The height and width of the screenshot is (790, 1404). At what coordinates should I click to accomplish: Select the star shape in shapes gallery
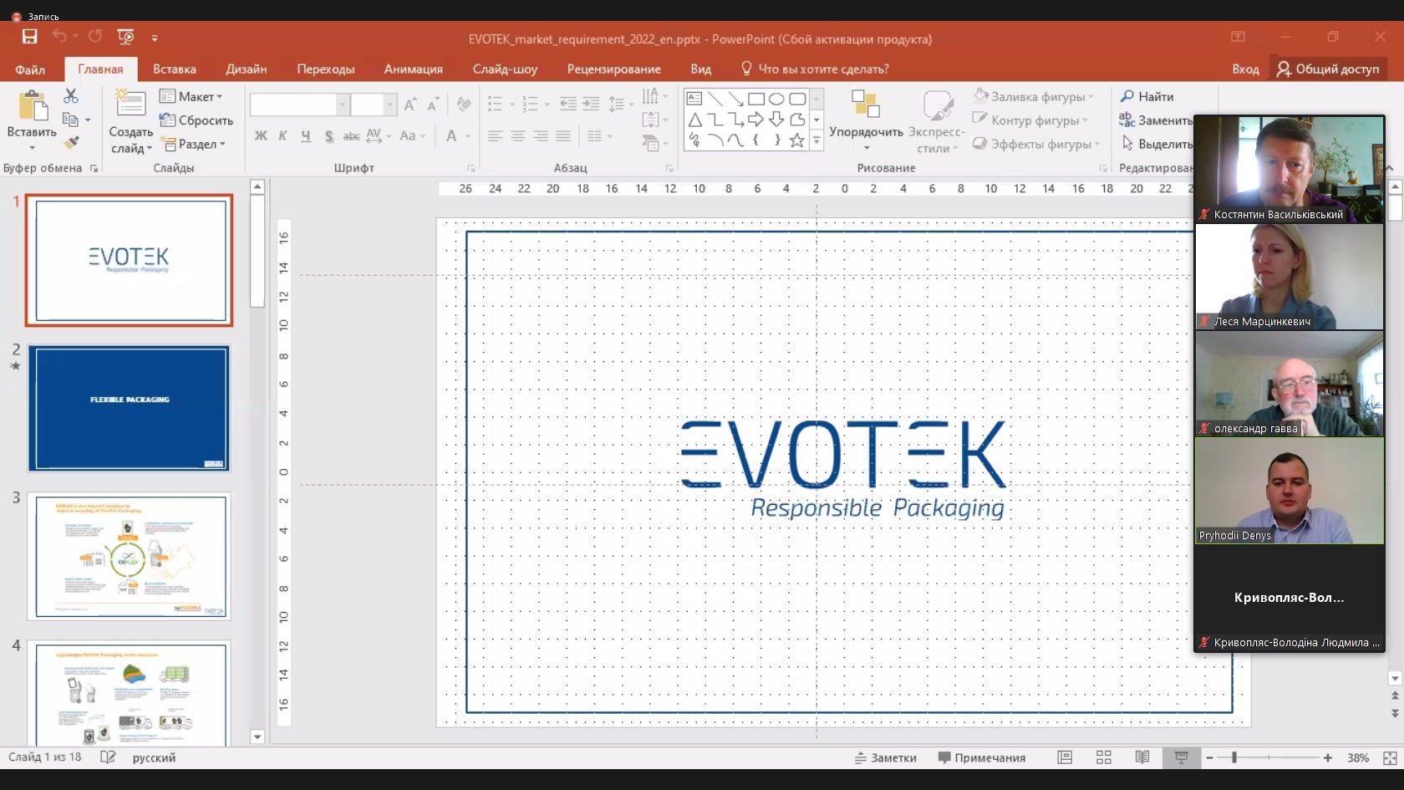click(x=797, y=140)
